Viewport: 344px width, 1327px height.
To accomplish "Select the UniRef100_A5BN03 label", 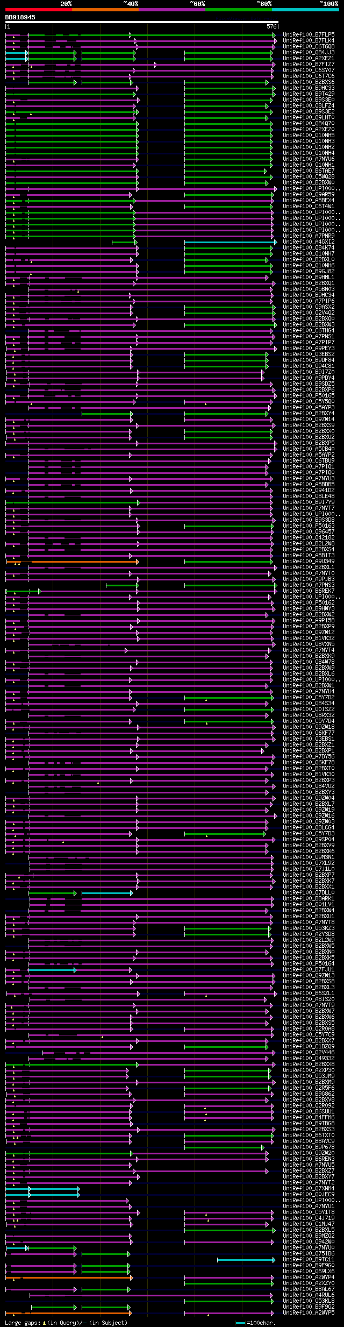I will (x=309, y=289).
